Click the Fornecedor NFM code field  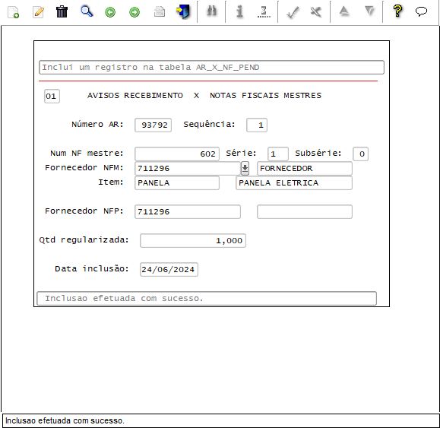(x=188, y=169)
